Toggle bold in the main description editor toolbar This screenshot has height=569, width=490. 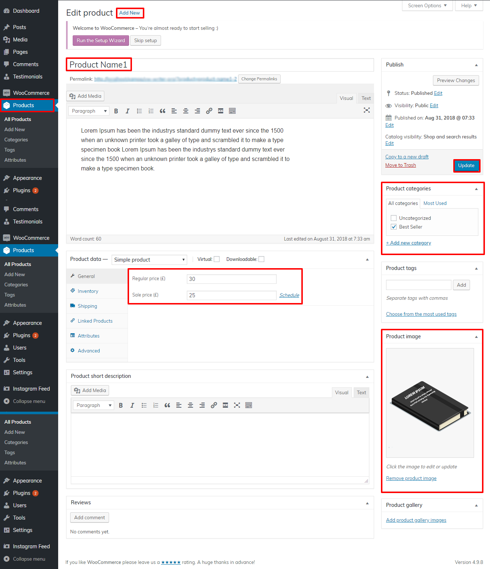point(116,111)
